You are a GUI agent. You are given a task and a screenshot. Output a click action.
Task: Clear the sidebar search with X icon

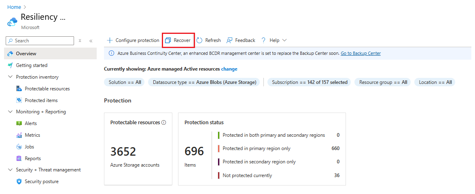click(80, 40)
